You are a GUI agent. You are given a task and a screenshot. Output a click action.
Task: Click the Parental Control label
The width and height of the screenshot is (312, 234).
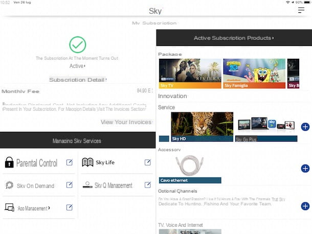coord(37,163)
